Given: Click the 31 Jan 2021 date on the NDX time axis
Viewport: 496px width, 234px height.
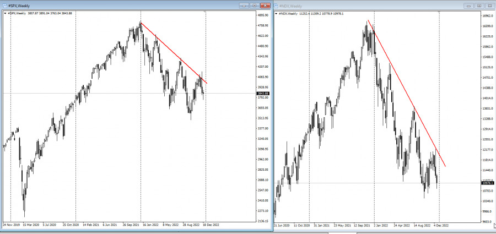Looking at the screenshot, I should [x=322, y=225].
